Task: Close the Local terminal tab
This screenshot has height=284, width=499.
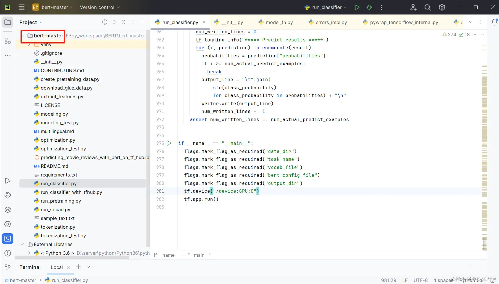Action: [69, 267]
